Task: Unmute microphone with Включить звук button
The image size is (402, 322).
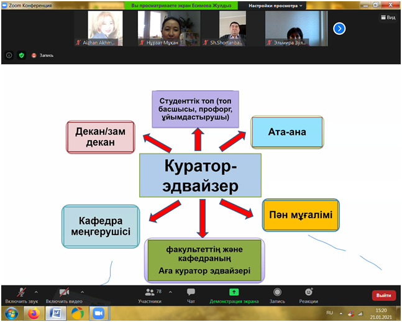Action: coord(21,294)
